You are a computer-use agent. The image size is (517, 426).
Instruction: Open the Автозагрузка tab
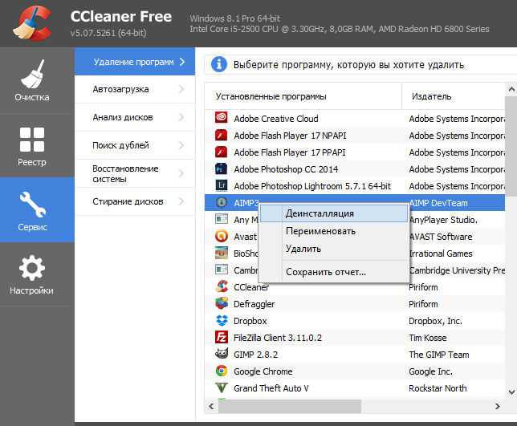[135, 89]
